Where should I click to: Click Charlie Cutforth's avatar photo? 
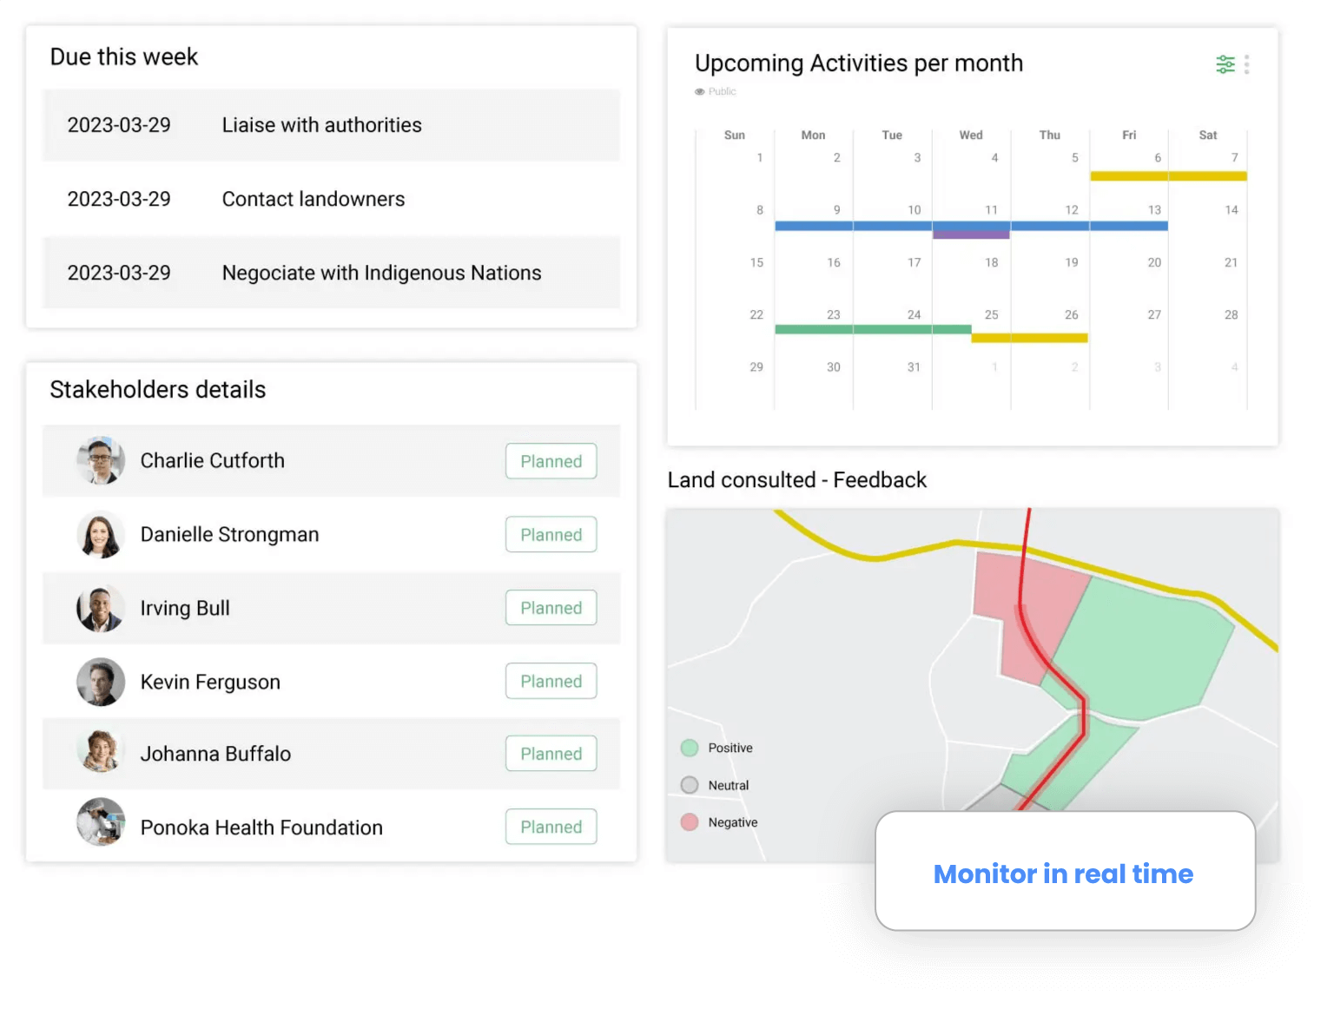point(101,460)
